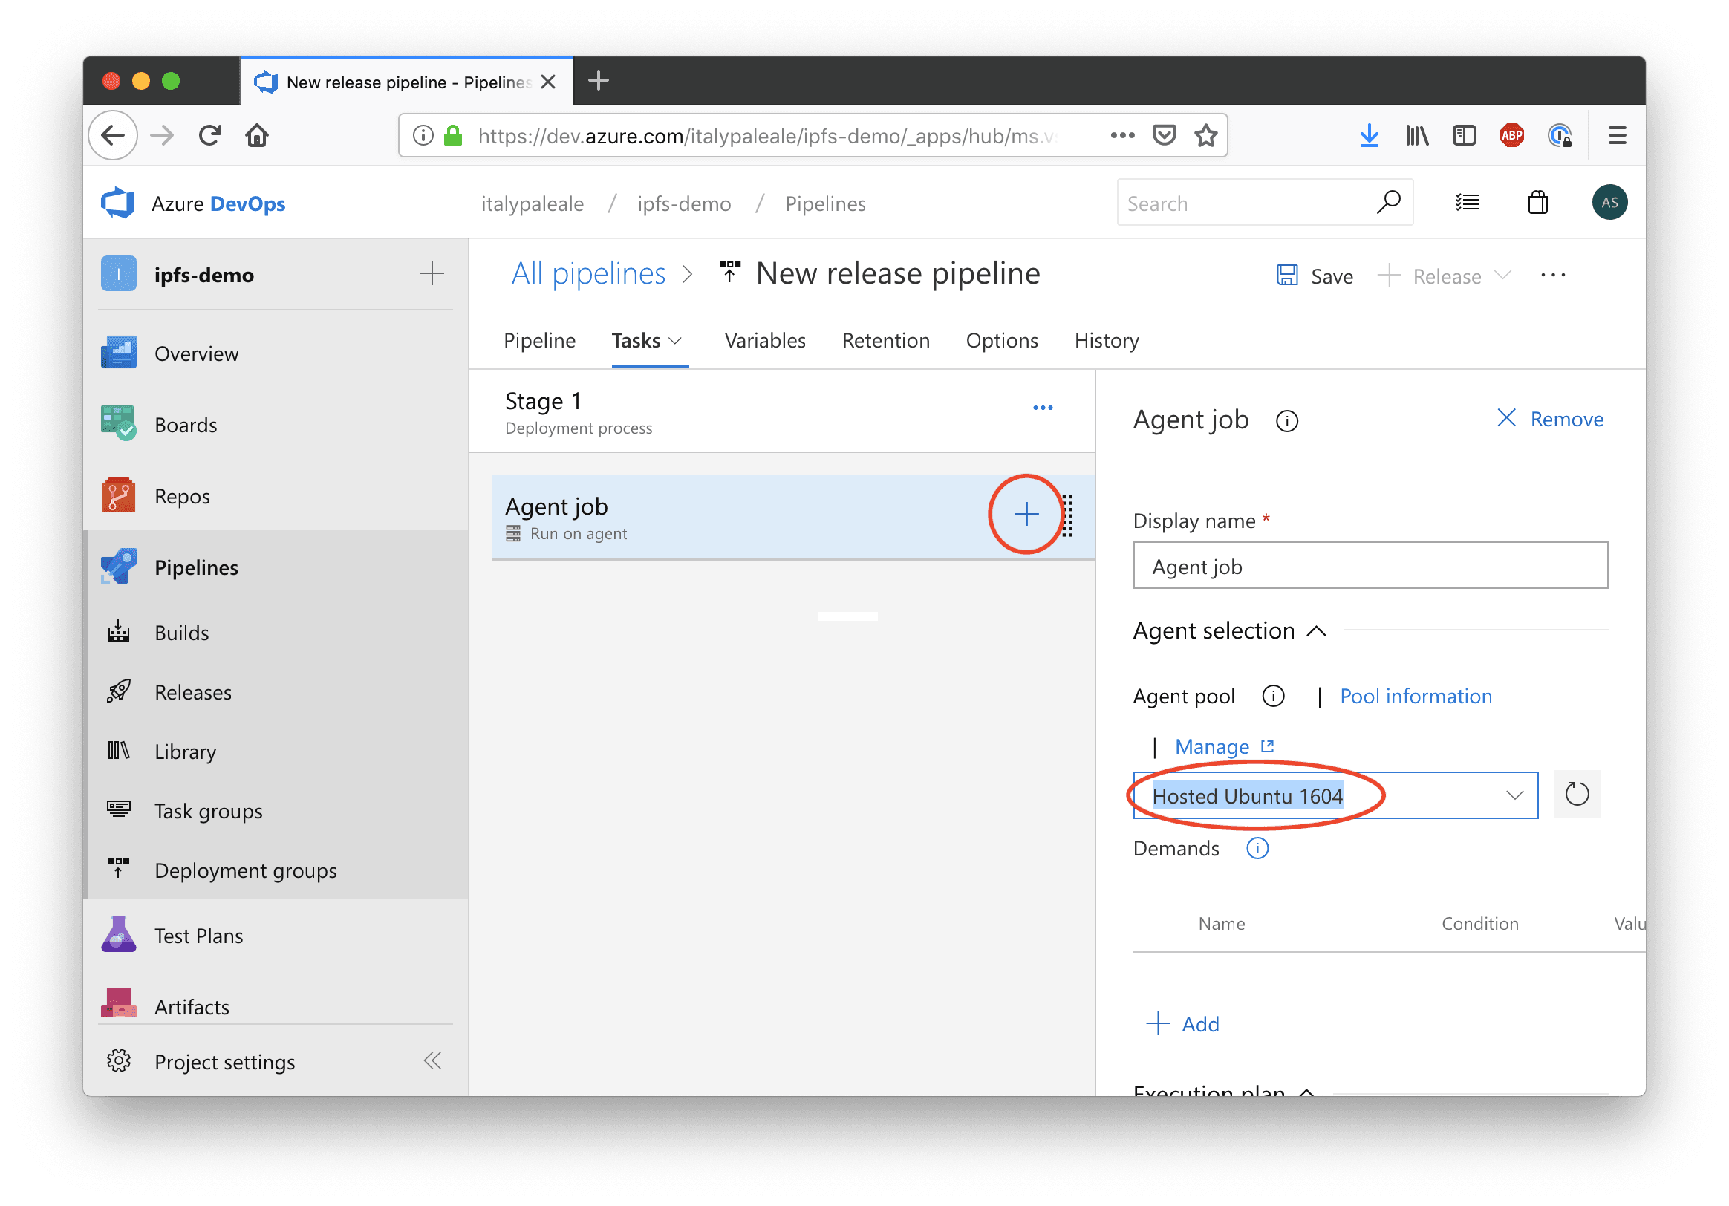Click the Agent job info icon
The height and width of the screenshot is (1206, 1729).
(x=1286, y=421)
